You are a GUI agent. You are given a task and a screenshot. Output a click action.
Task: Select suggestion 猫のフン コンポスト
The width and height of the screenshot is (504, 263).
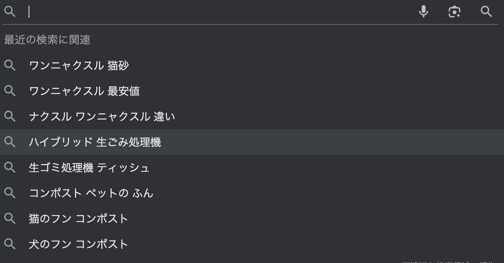pyautogui.click(x=78, y=219)
